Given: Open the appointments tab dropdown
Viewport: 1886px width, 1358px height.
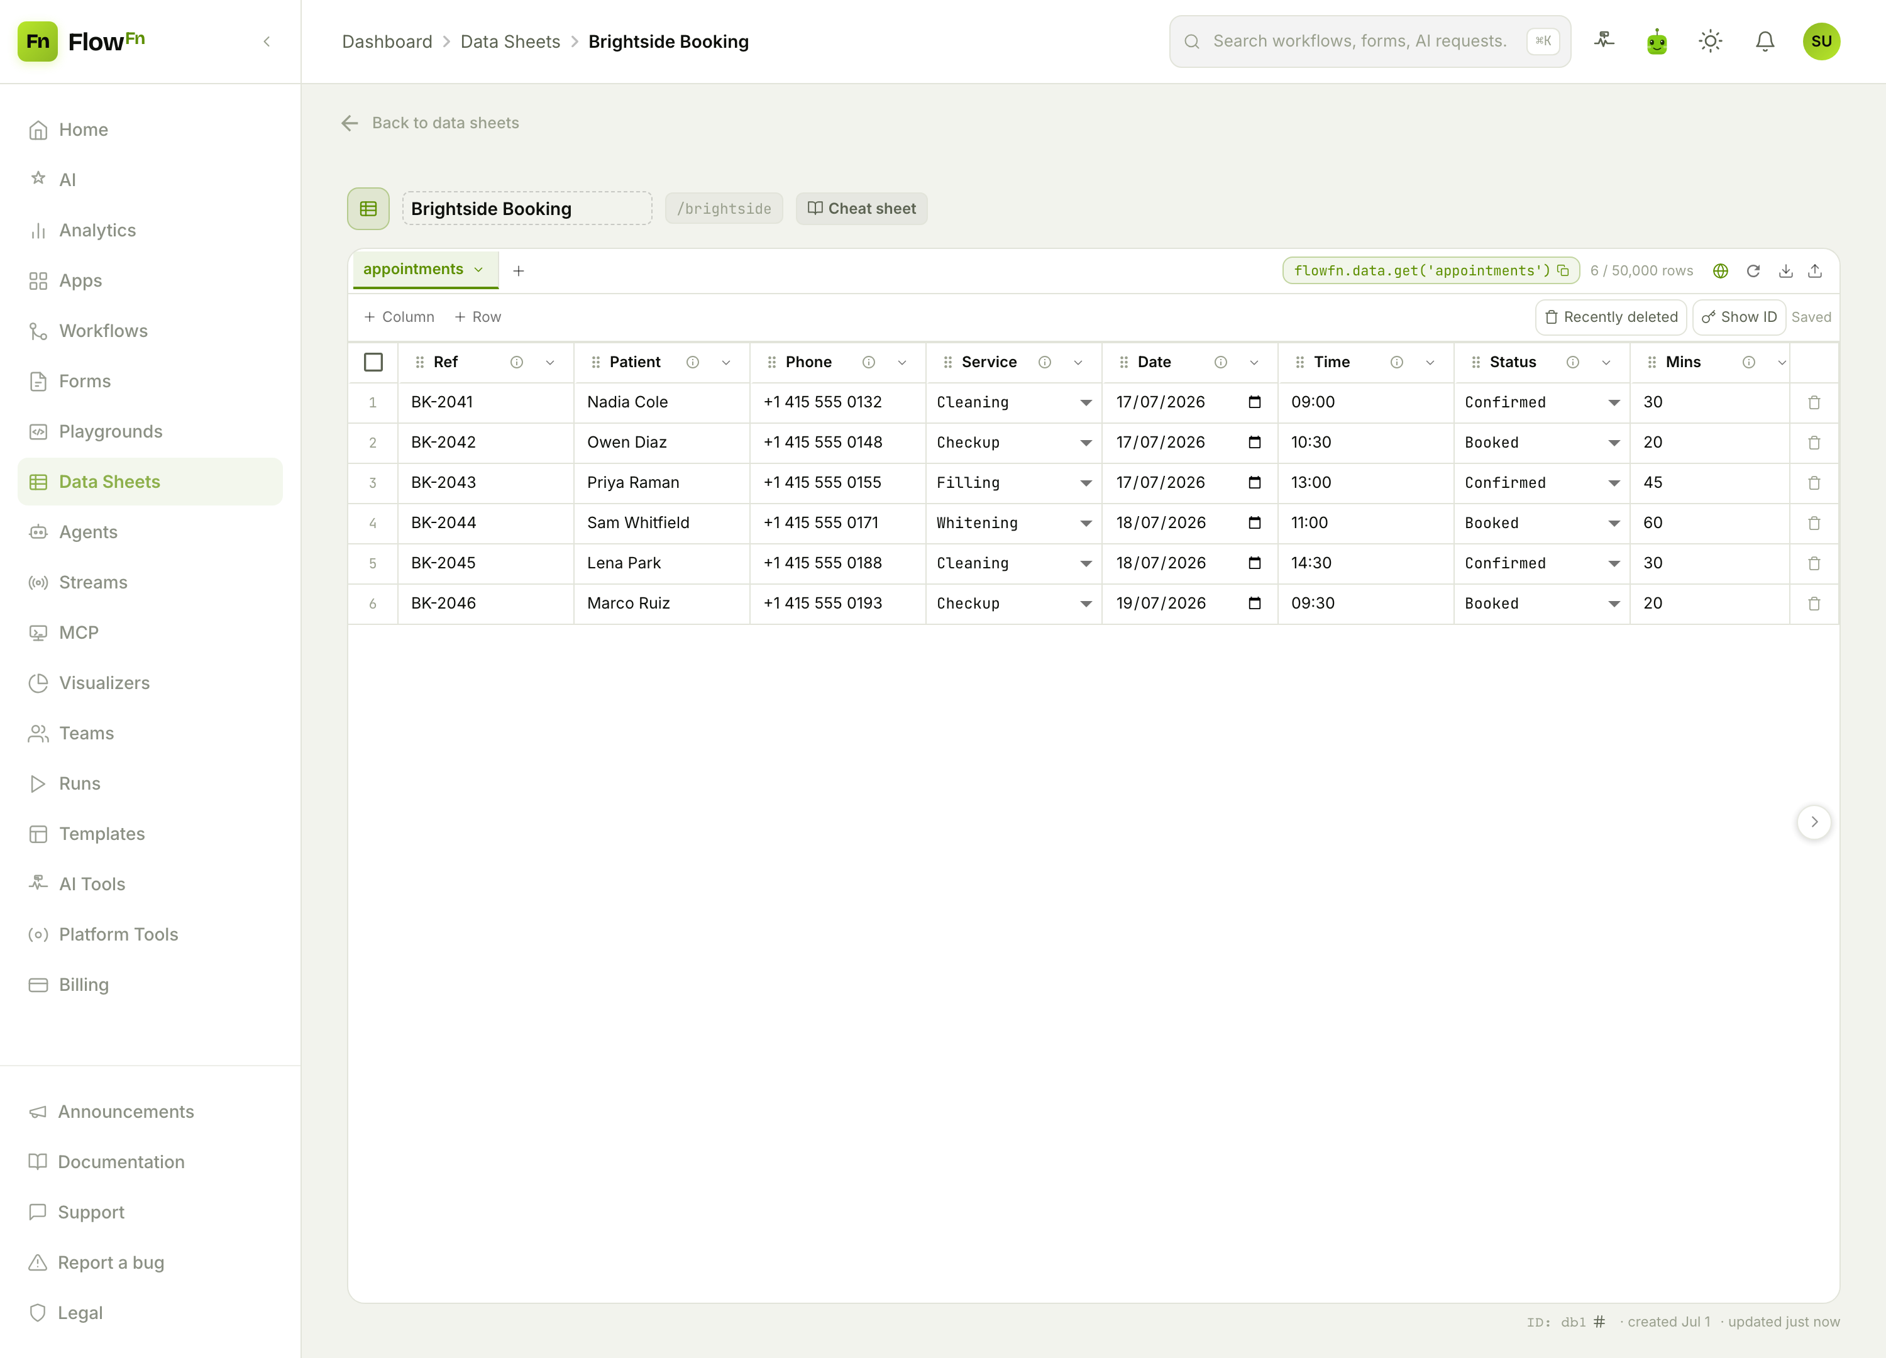Looking at the screenshot, I should pos(479,270).
